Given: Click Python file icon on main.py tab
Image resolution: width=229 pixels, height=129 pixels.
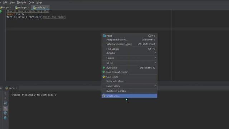Looking at the screenshot, I should click(16, 7).
